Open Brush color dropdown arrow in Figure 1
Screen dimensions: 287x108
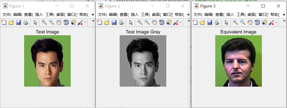point(85,23)
